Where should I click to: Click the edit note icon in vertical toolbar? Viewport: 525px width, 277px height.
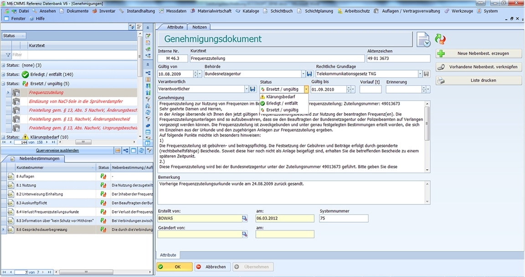click(148, 36)
